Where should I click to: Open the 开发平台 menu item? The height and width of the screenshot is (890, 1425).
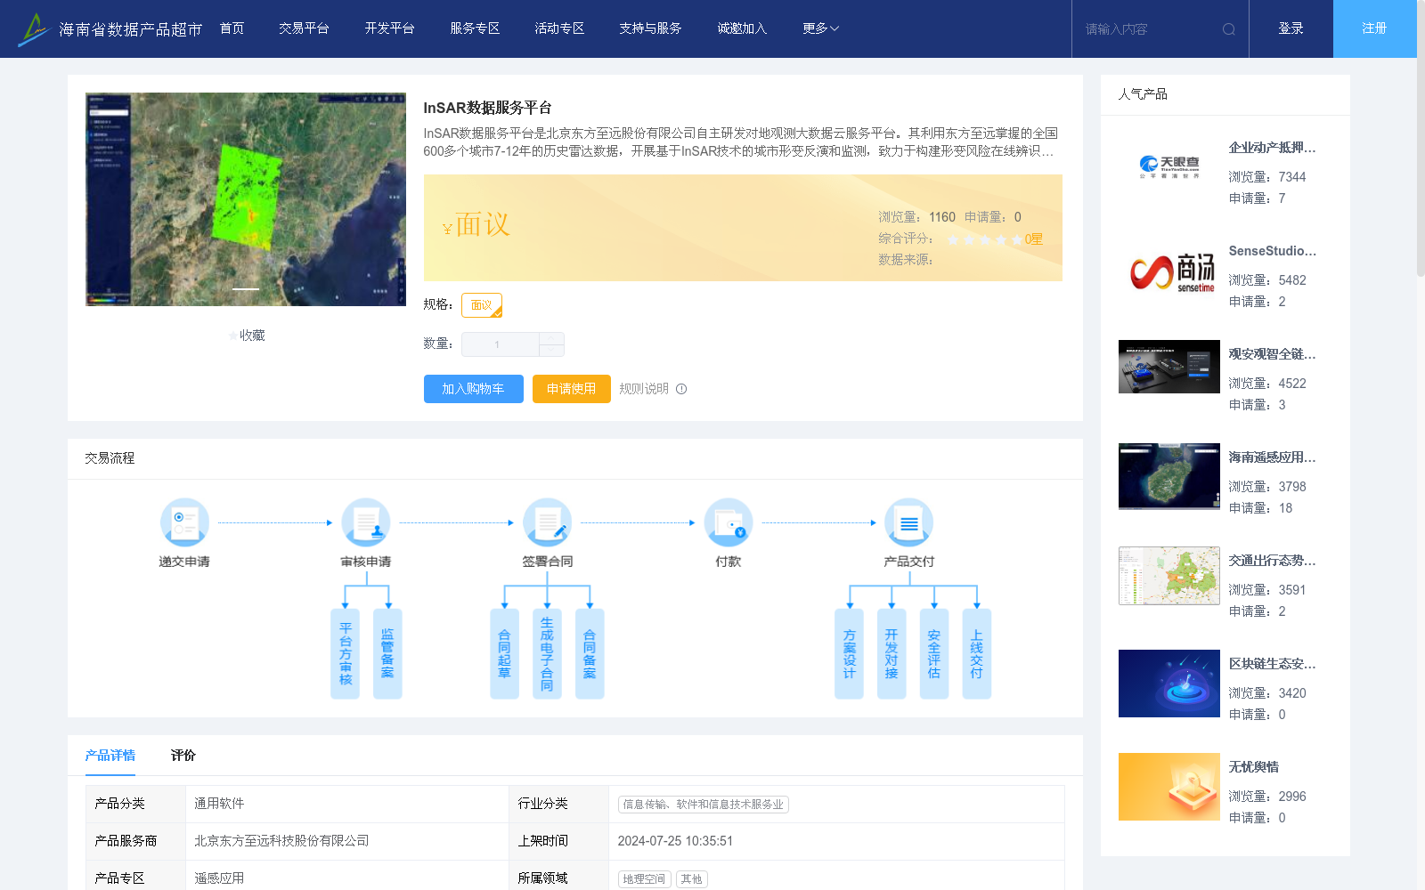pos(389,28)
